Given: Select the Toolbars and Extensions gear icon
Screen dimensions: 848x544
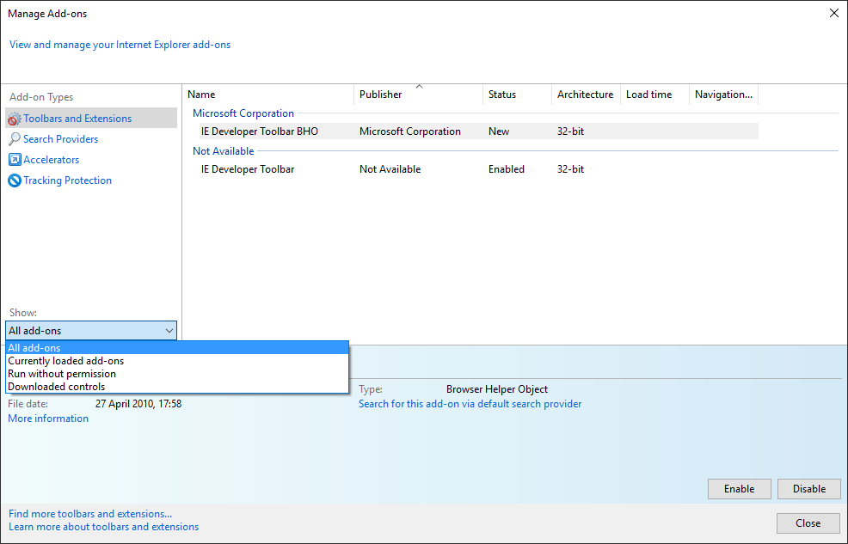Looking at the screenshot, I should pyautogui.click(x=15, y=119).
